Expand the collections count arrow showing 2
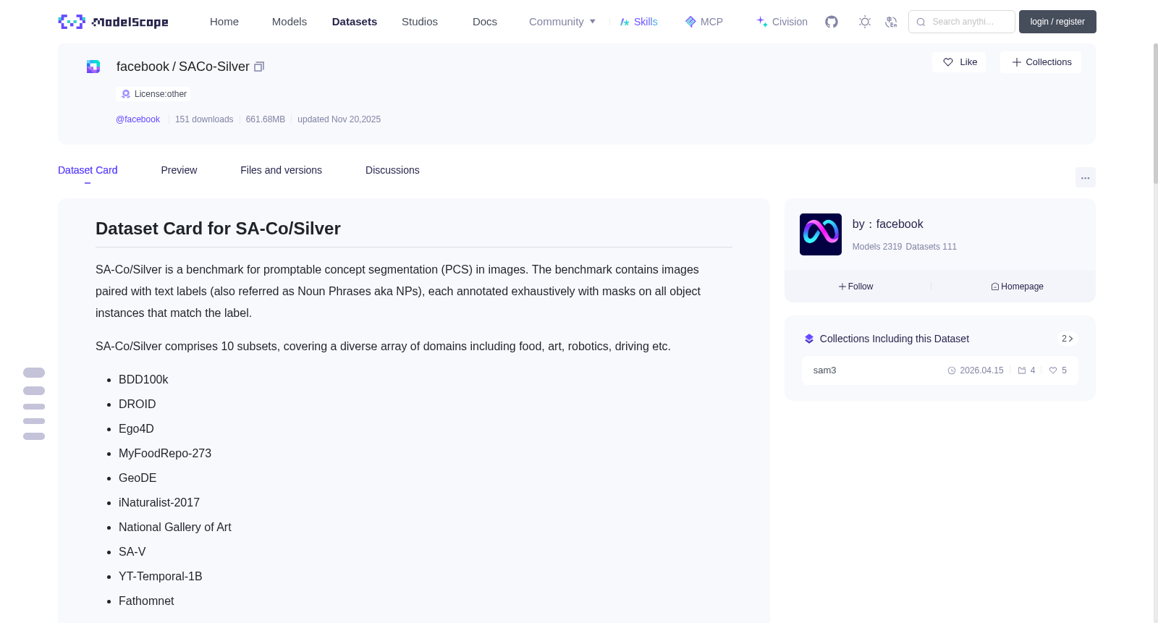The image size is (1158, 623). pyautogui.click(x=1067, y=339)
